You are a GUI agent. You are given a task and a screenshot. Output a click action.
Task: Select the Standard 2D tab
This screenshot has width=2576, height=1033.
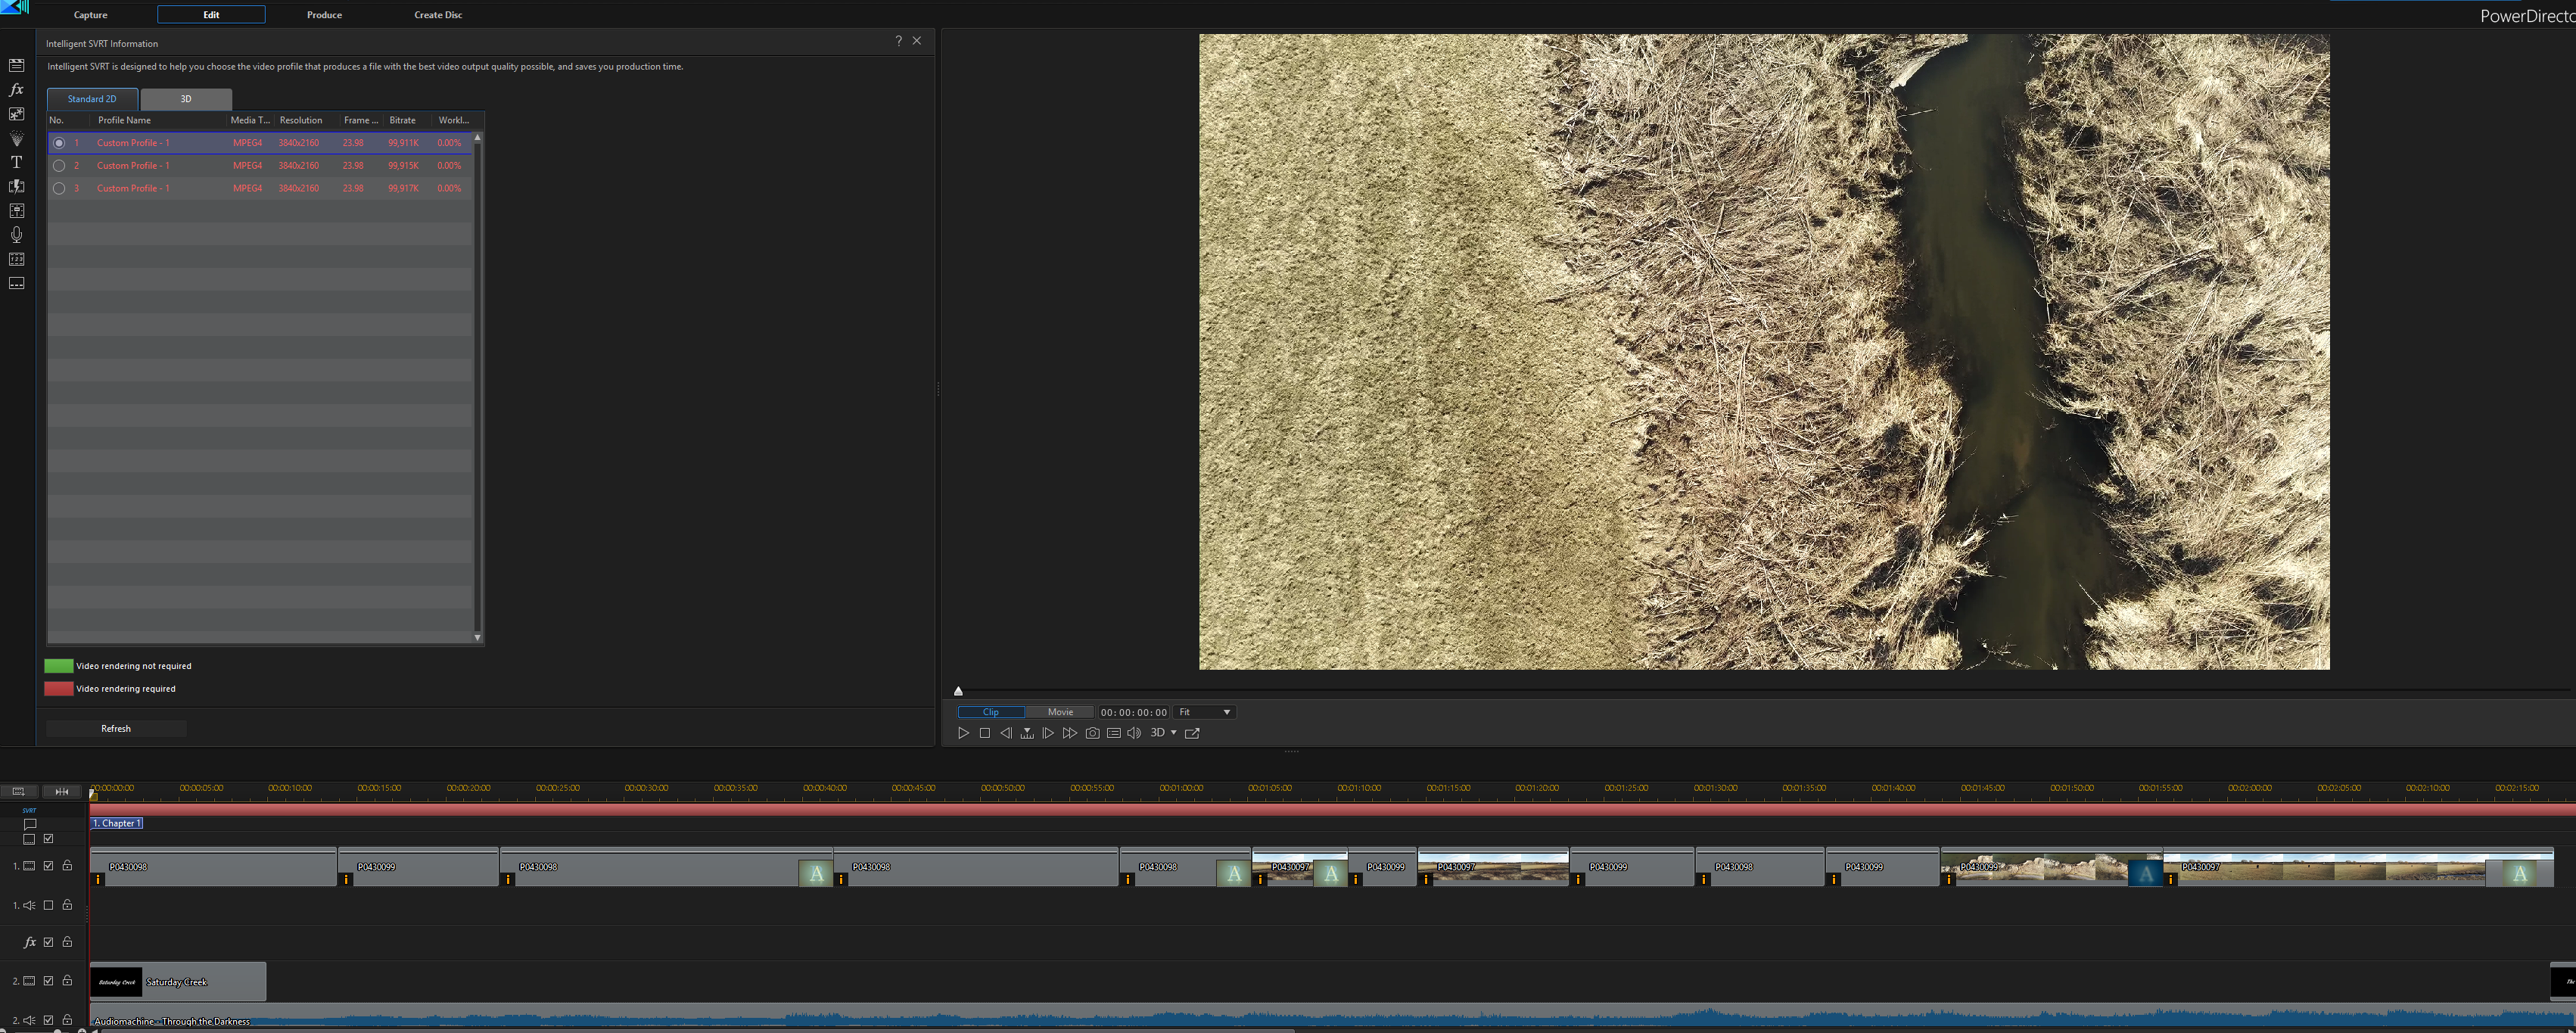pyautogui.click(x=92, y=99)
